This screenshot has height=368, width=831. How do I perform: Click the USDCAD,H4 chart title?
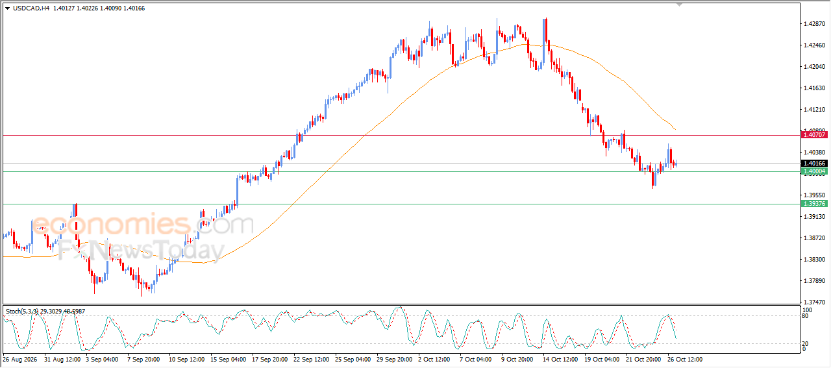pos(31,8)
